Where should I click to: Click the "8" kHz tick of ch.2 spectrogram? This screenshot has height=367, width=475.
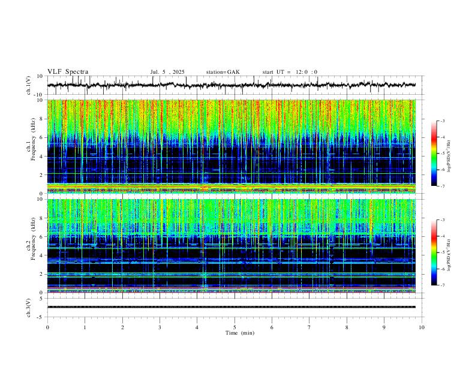point(43,218)
